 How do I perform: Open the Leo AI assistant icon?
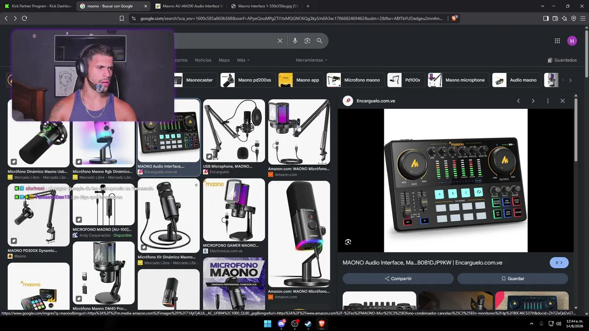[564, 18]
